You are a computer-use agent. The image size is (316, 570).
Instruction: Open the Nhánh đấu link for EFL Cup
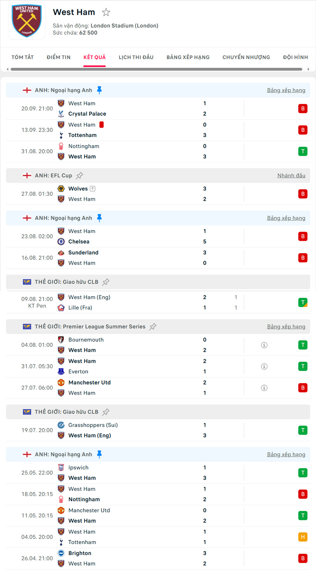291,175
